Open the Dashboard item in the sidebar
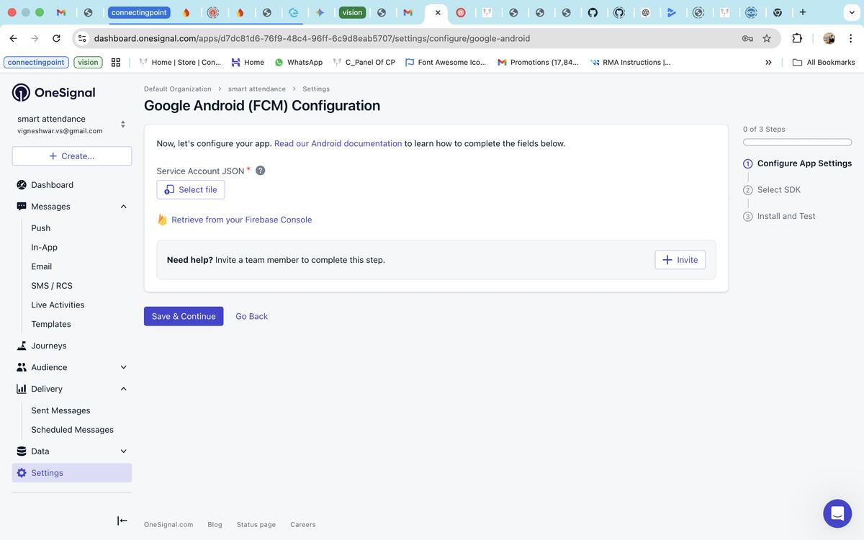This screenshot has width=864, height=540. click(x=52, y=185)
